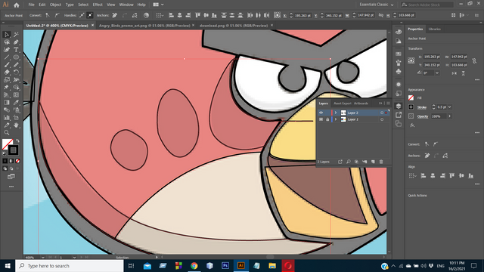Select the Column Graph tool
Viewport: 484px width, 272px height.
click(x=7, y=118)
